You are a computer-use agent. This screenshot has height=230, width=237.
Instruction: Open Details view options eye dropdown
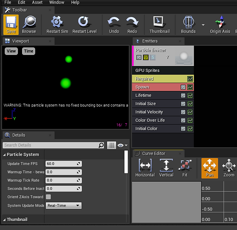(x=122, y=145)
